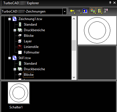117x112 pixels.
Task: Select Zeichnung1.tcw in the tree
Action: click(30, 19)
